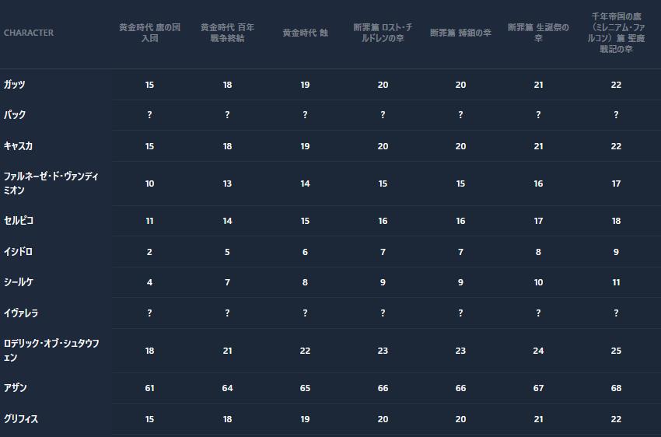The height and width of the screenshot is (437, 661).
Task: Click the 黄金時代 百年戦争終結 column header
Action: pyautogui.click(x=227, y=33)
